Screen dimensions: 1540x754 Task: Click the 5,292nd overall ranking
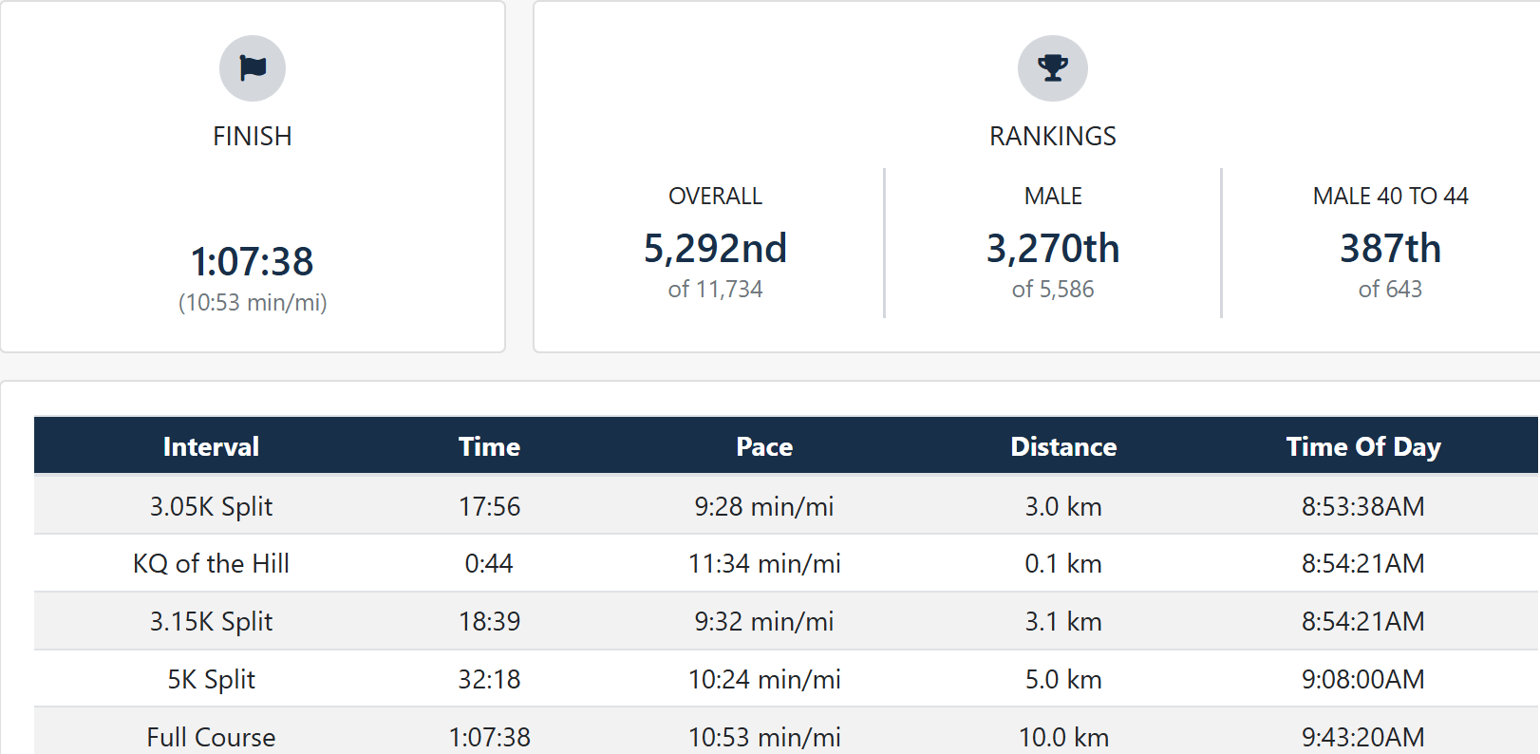[716, 249]
